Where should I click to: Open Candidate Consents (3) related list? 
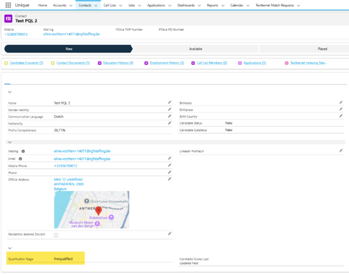[27, 63]
